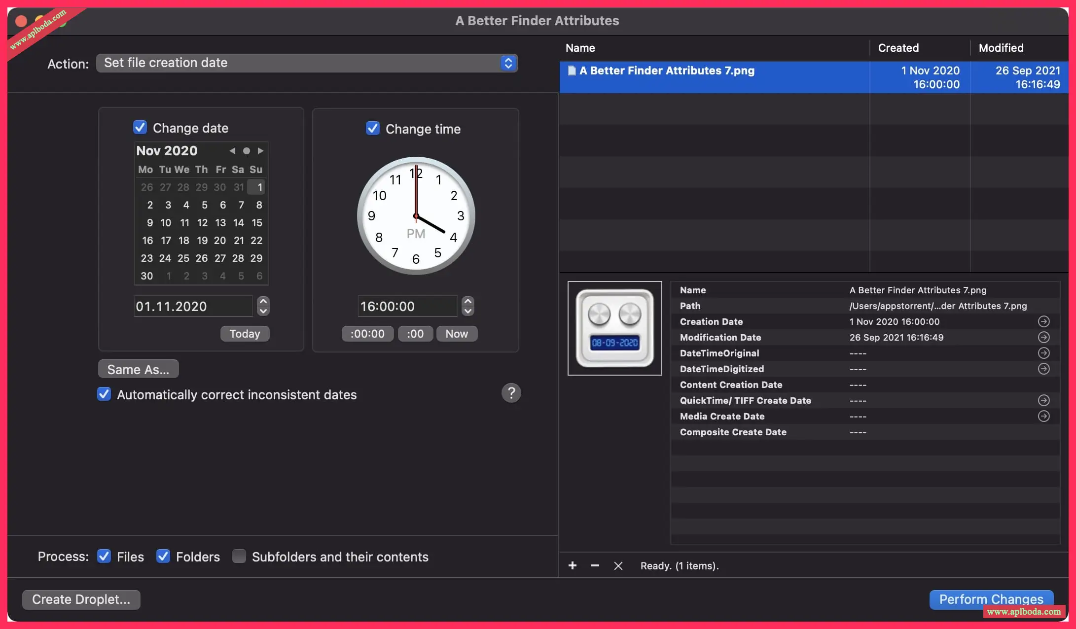Jump calendar to current month dot
This screenshot has width=1076, height=629.
[x=247, y=151]
